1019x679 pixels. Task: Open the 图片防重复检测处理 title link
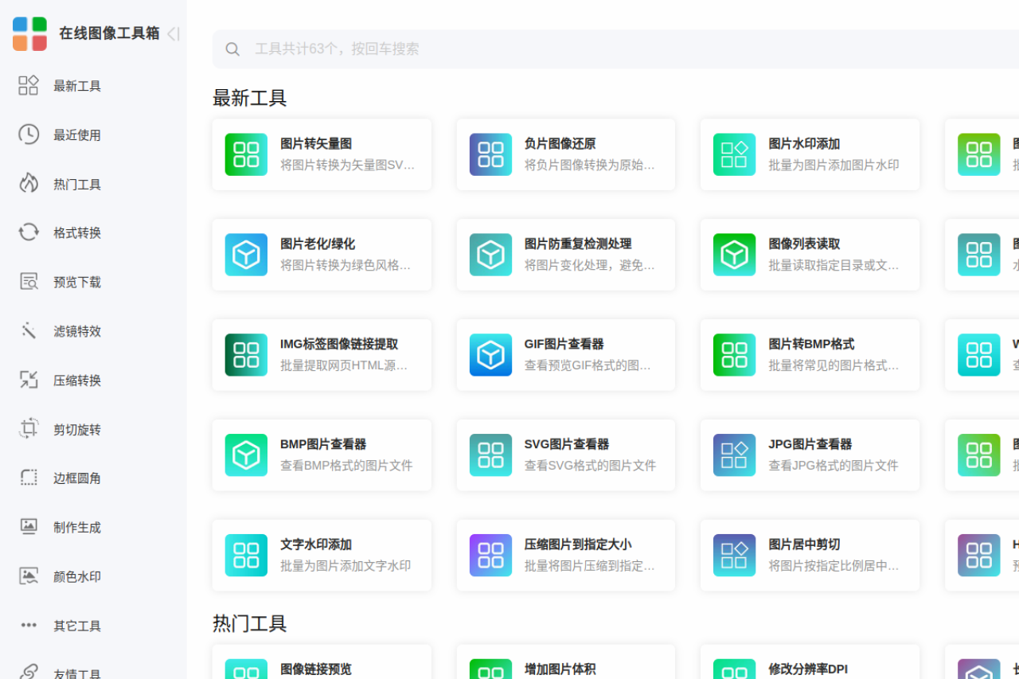[578, 244]
